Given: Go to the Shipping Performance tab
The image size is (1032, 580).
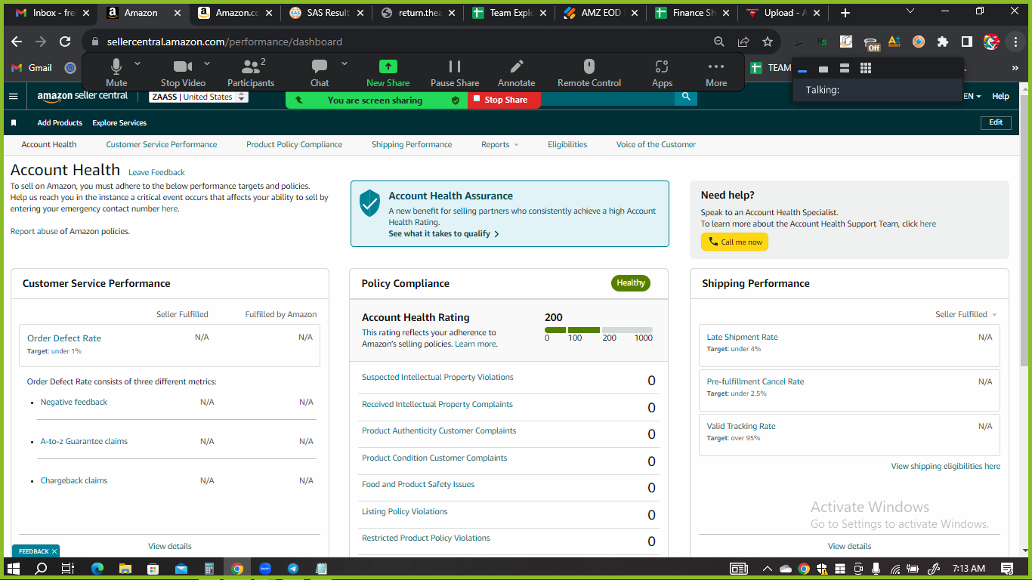Looking at the screenshot, I should (x=412, y=144).
